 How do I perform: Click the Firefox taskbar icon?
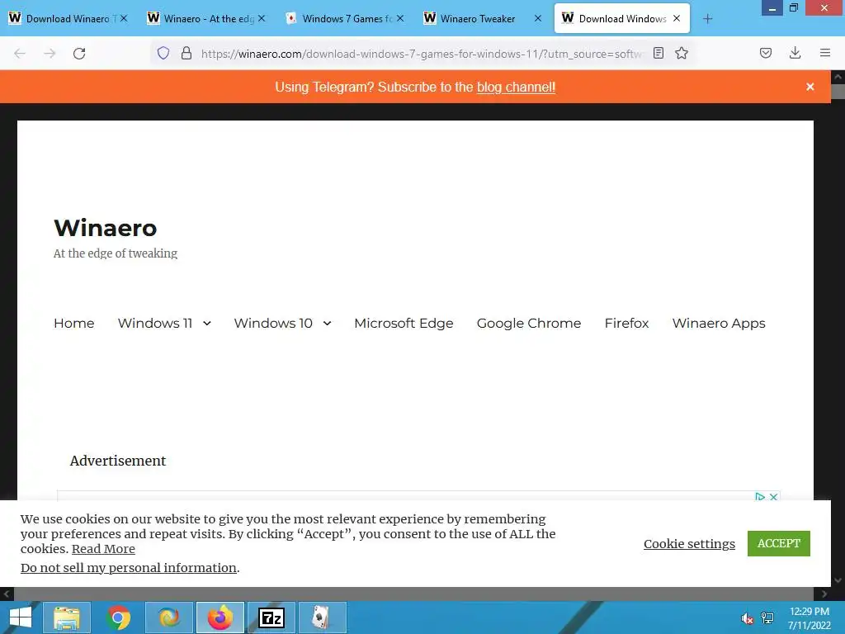(x=220, y=617)
